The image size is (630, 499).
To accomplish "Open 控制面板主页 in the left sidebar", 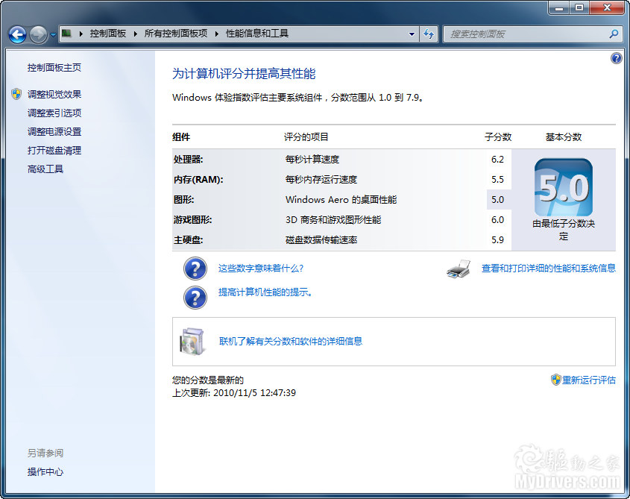I will click(54, 68).
